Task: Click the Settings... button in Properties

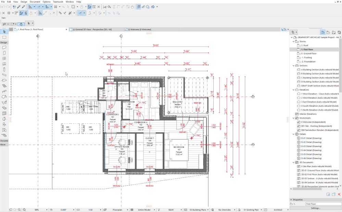Action: (x=316, y=208)
